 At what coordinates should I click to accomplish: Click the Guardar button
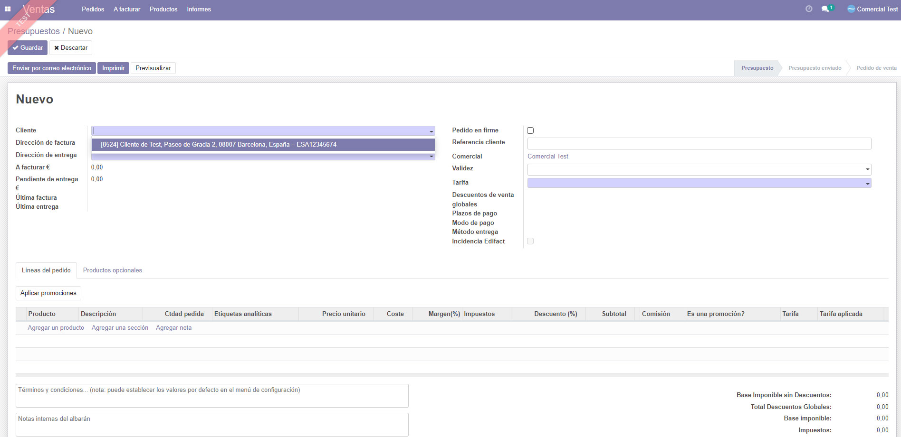(28, 48)
